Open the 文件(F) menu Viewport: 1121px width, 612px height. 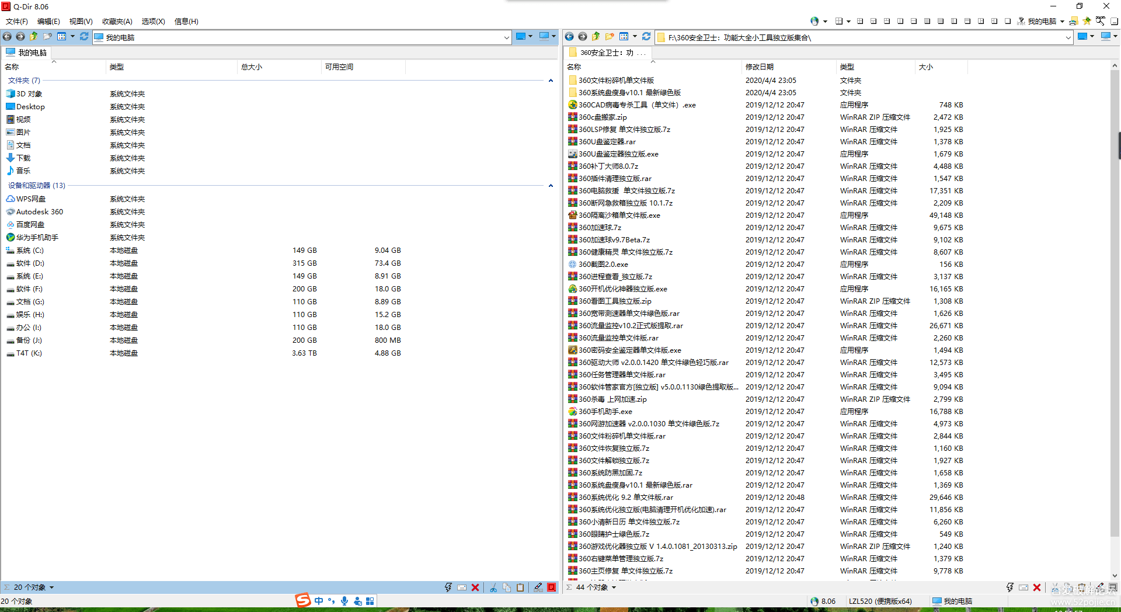17,21
